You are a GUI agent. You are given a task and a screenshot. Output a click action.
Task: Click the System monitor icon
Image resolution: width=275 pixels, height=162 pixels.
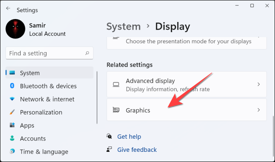12,73
